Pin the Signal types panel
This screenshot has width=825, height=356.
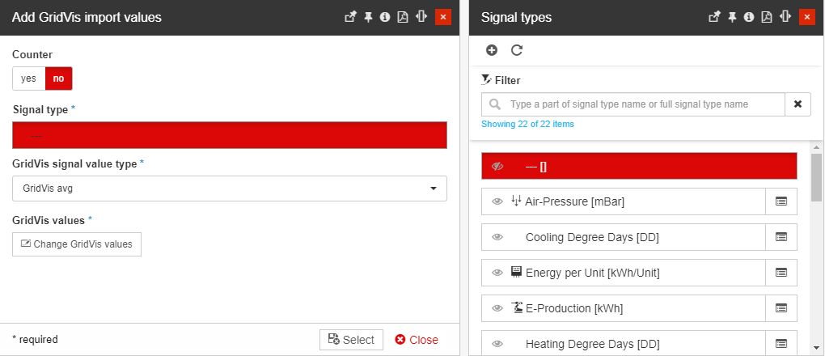pyautogui.click(x=733, y=17)
